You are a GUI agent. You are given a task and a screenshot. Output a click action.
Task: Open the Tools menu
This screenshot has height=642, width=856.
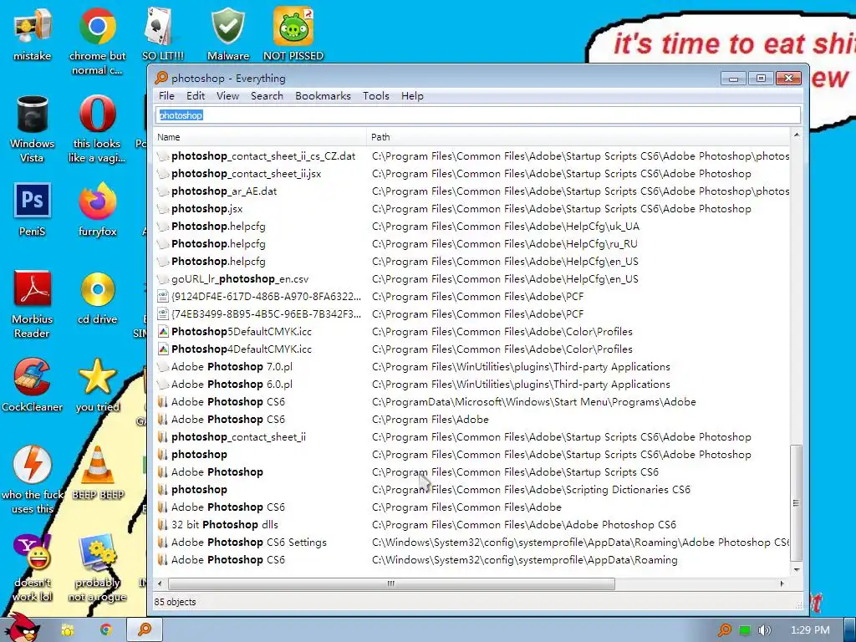[376, 96]
